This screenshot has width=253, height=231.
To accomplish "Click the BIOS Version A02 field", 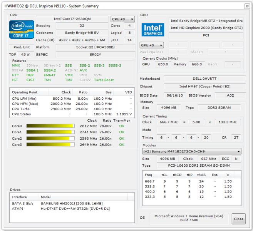I will (230, 95).
